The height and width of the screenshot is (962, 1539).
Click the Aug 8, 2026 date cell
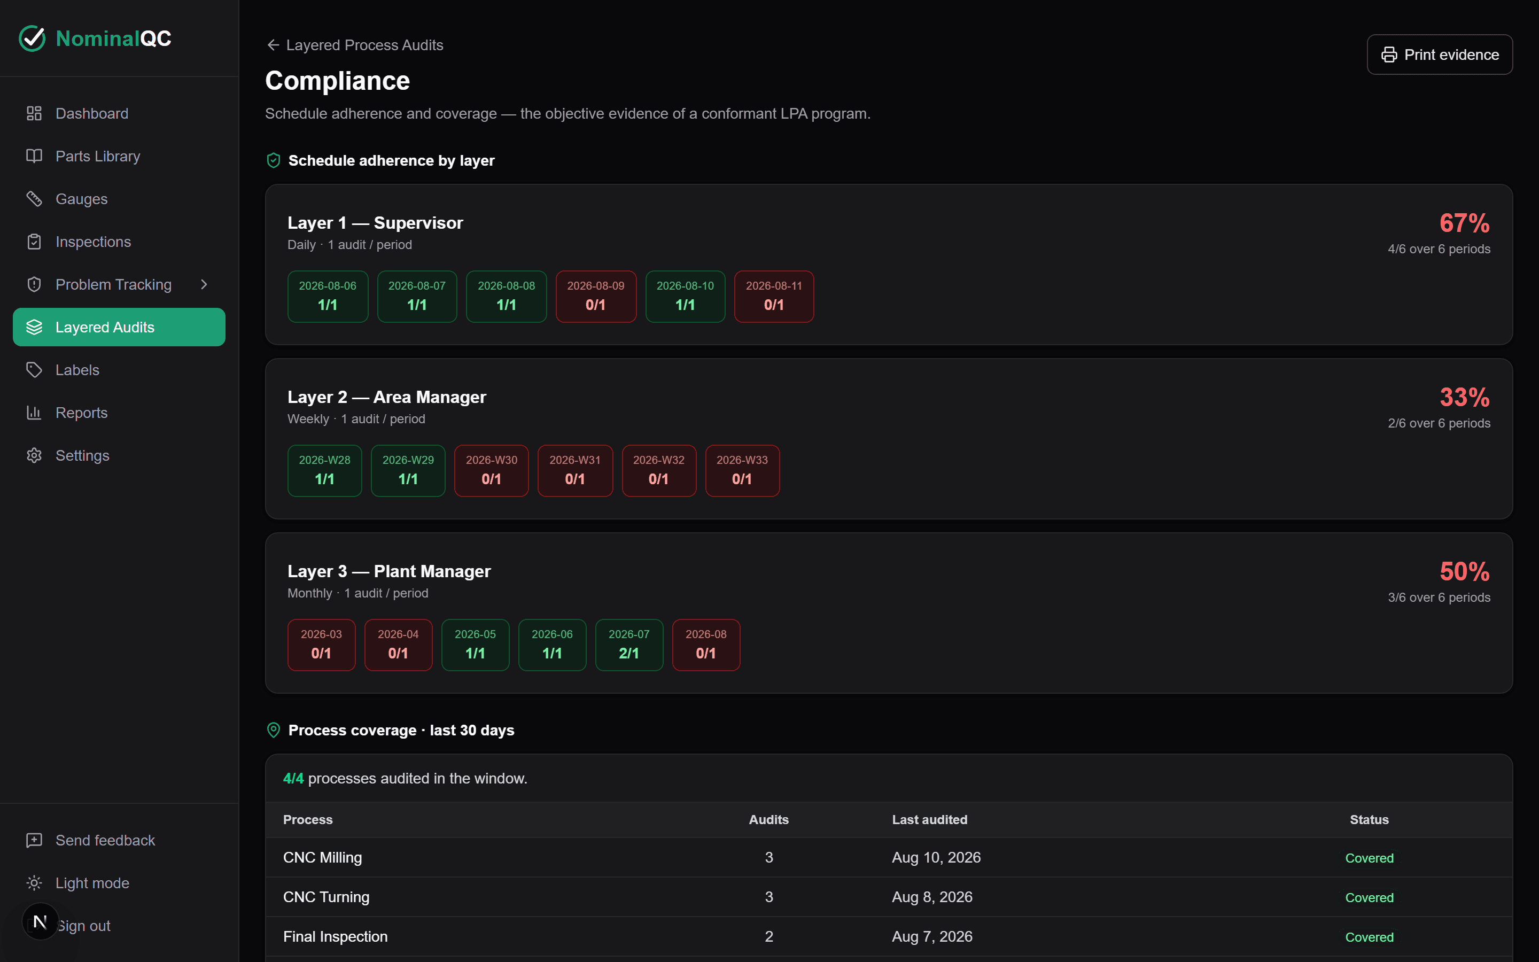click(x=932, y=897)
